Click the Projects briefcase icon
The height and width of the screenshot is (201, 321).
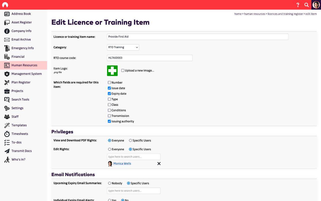tap(7, 91)
